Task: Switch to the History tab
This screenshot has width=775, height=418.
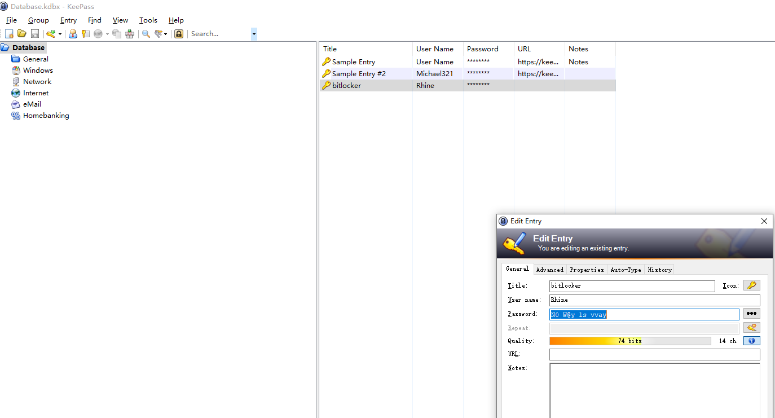Action: (659, 270)
